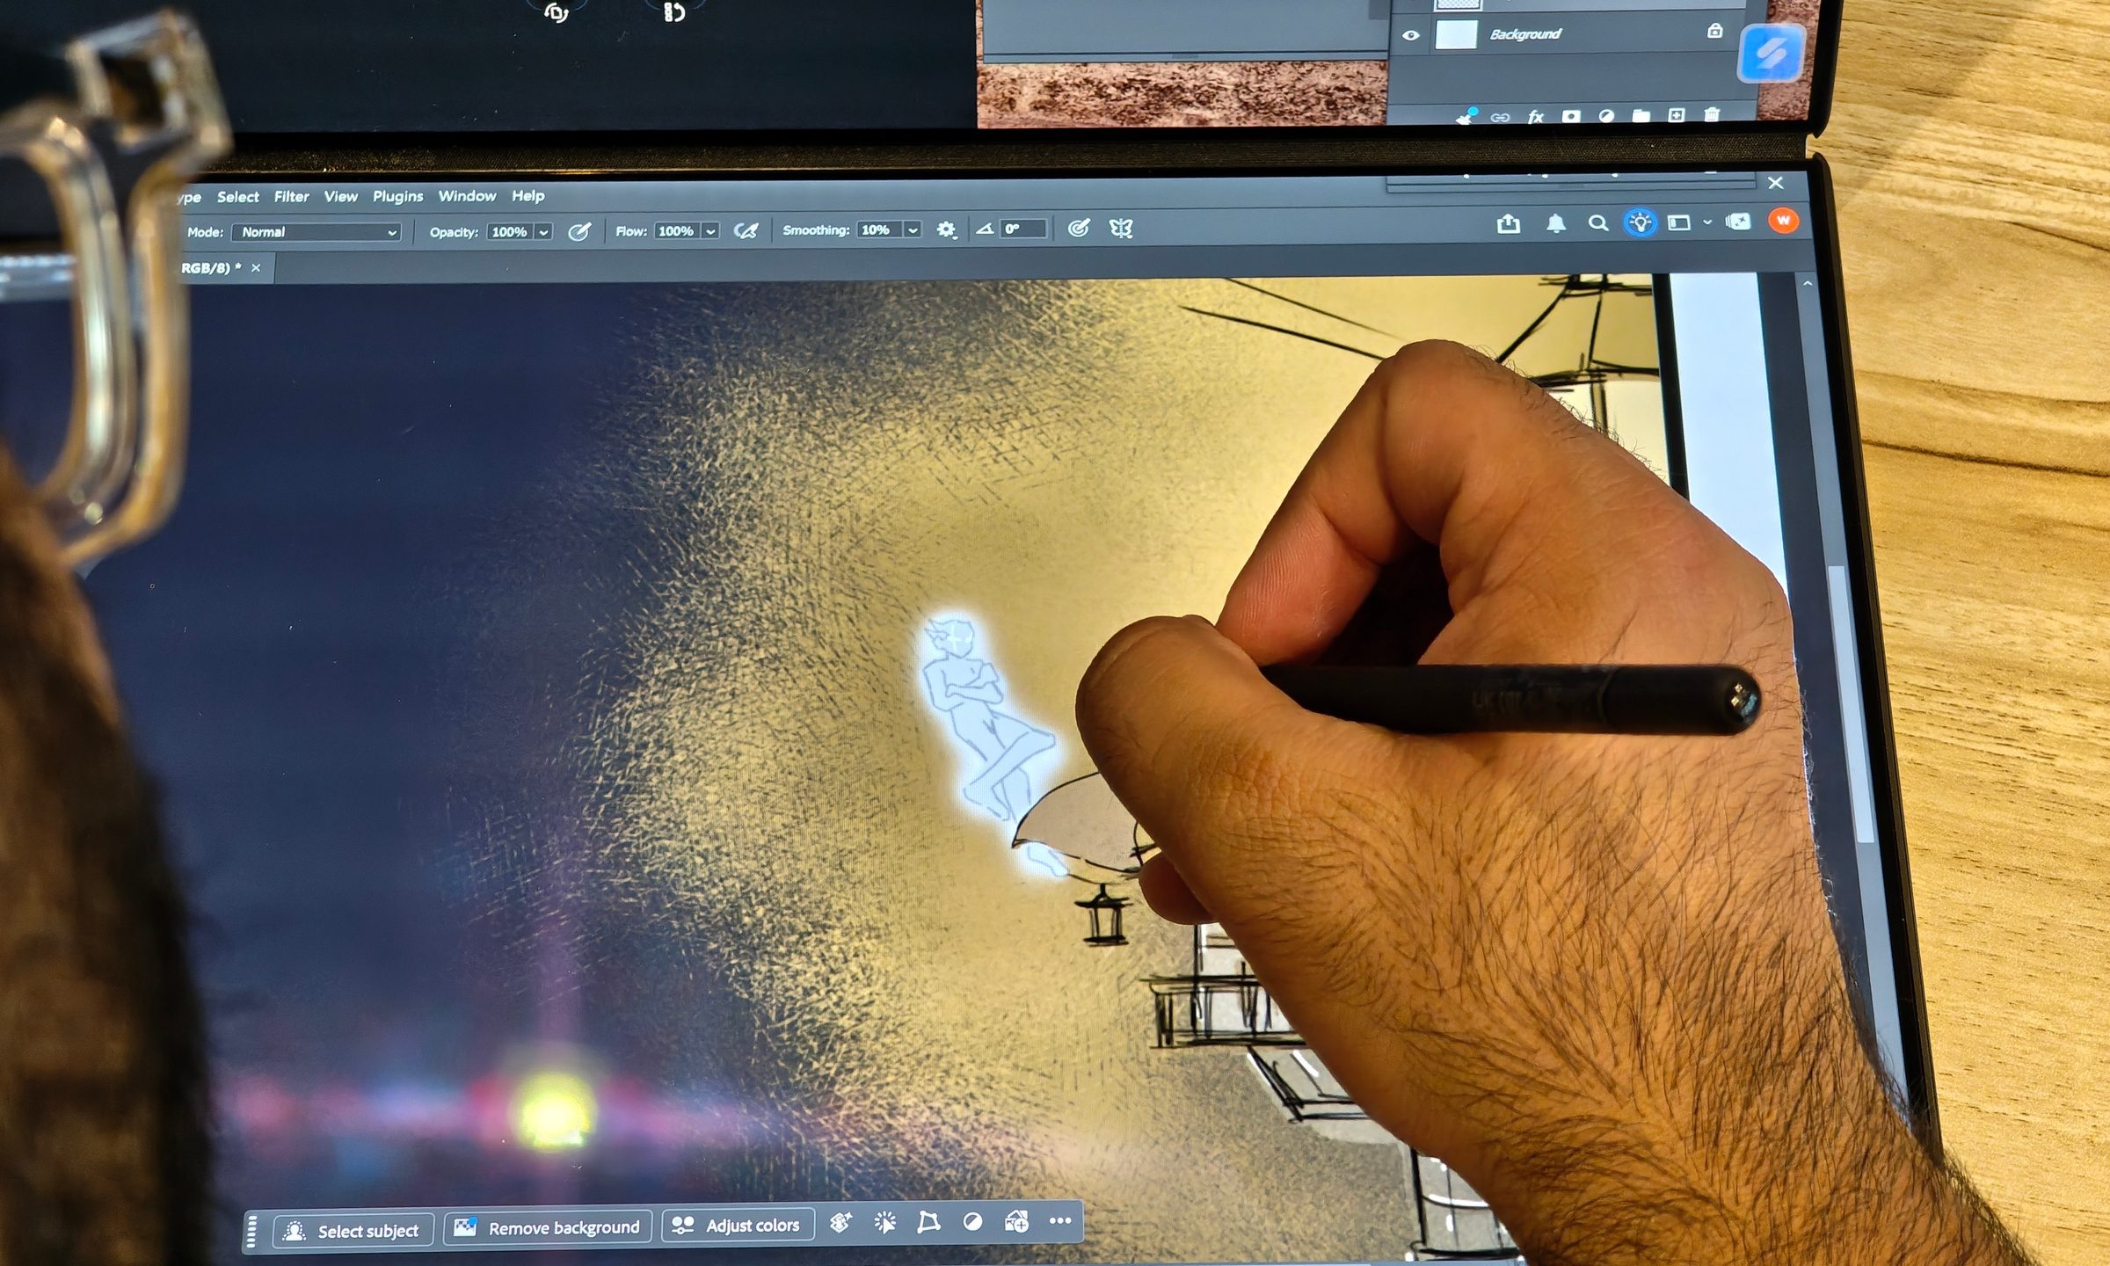
Task: Open the View menu
Action: click(x=340, y=196)
